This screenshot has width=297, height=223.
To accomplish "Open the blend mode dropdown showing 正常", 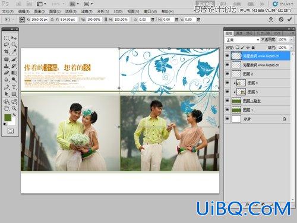I will tap(242, 40).
